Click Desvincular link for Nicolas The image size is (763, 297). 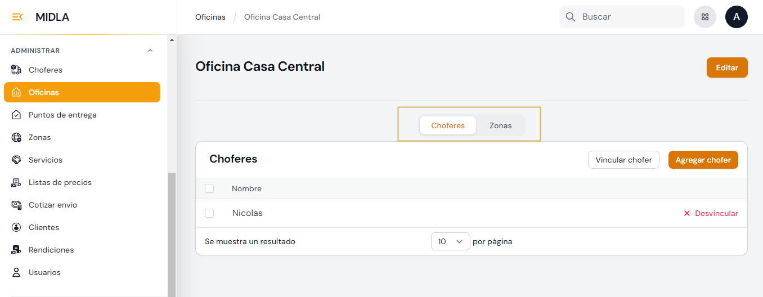pos(711,213)
